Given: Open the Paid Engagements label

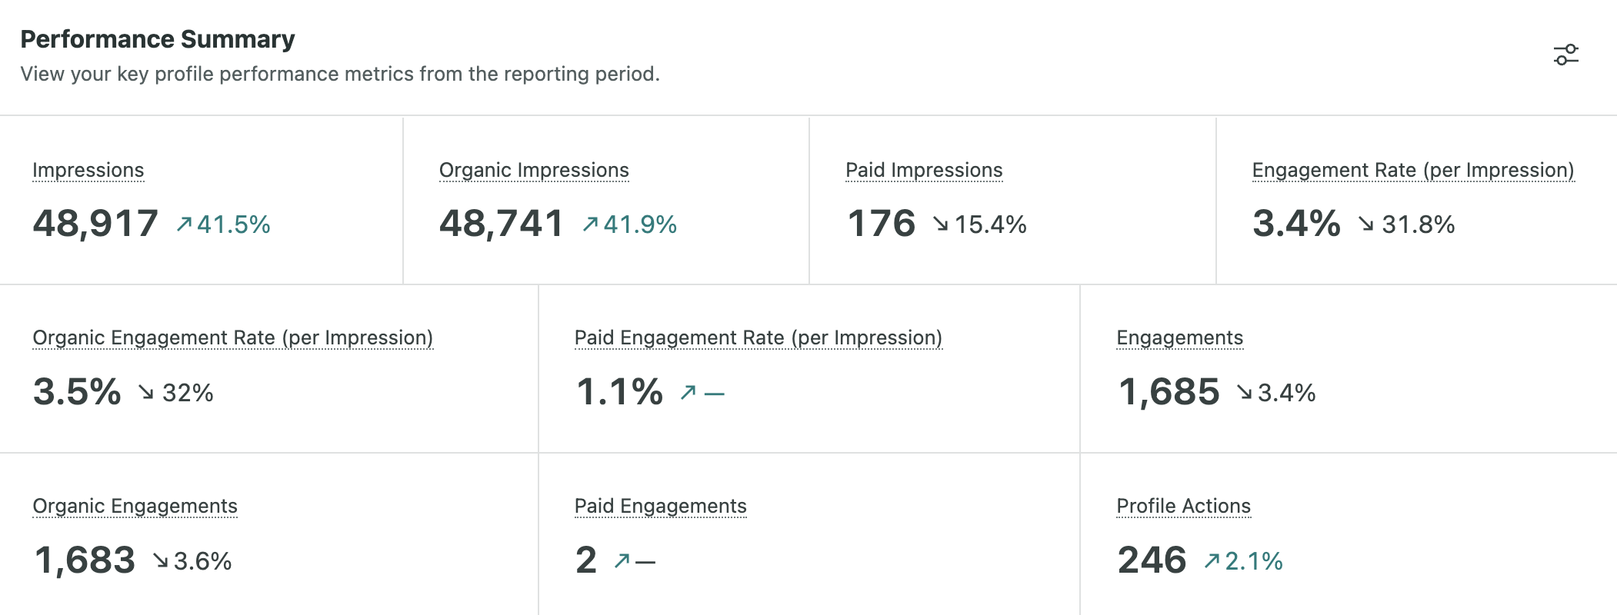Looking at the screenshot, I should point(660,506).
